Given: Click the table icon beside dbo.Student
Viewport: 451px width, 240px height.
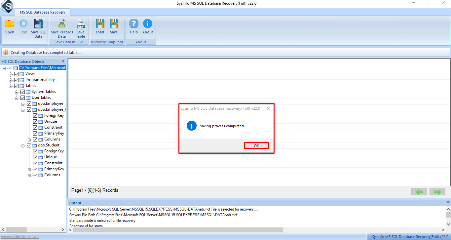Looking at the screenshot, I should click(x=34, y=145).
